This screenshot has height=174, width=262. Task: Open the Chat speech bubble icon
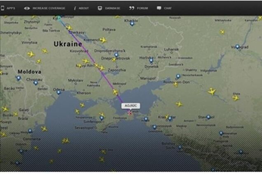pos(159,8)
